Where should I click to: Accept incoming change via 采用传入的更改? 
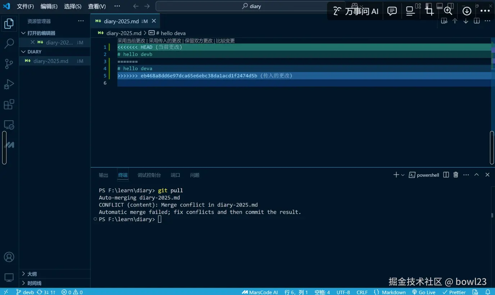[165, 41]
